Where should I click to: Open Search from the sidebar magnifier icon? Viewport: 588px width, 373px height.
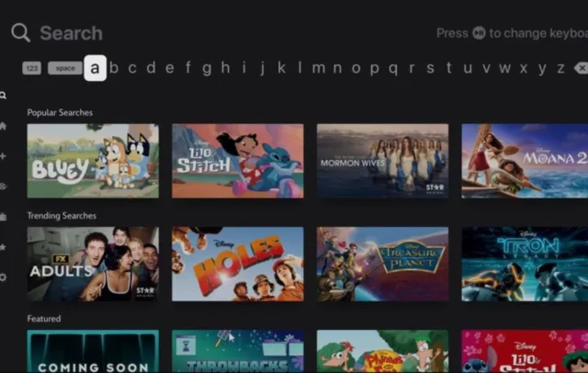3,96
